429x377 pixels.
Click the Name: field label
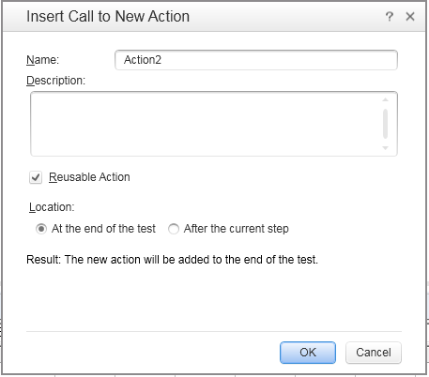pos(43,60)
